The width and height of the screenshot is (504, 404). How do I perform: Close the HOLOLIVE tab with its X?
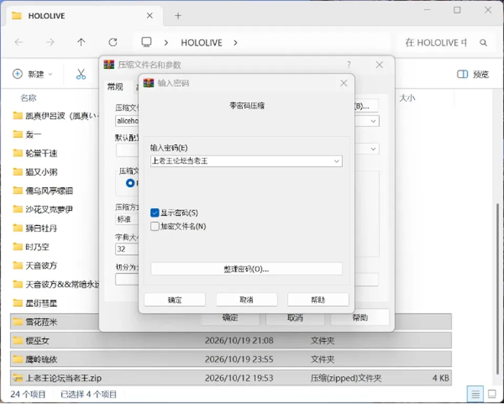click(x=150, y=15)
